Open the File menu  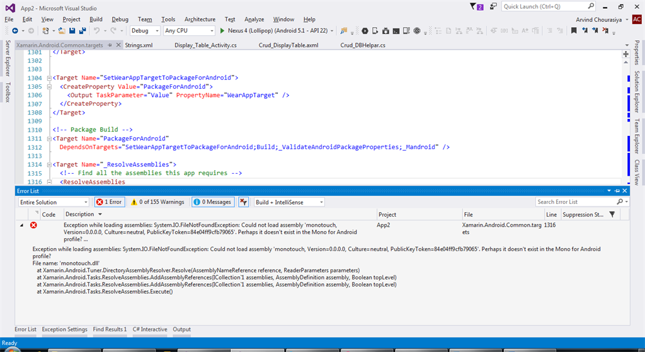[x=9, y=20]
